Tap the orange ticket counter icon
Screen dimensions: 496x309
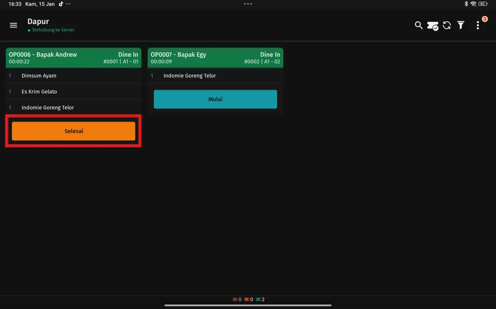pos(247,300)
